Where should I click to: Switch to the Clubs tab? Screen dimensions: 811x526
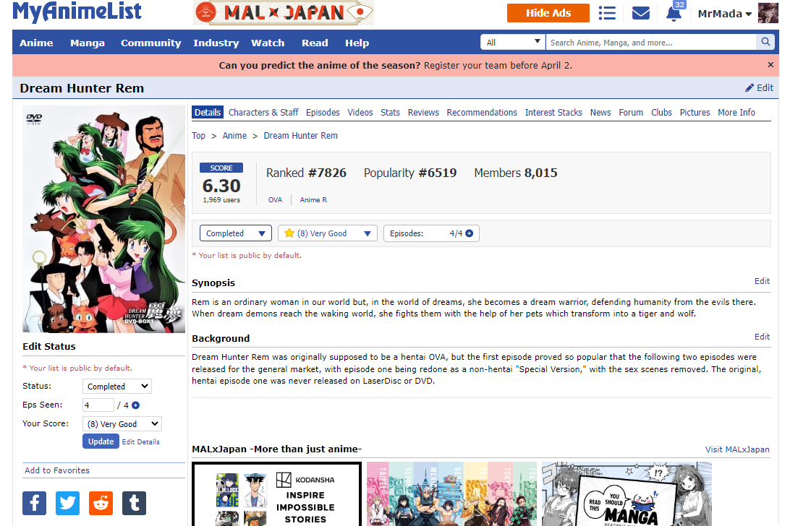click(x=661, y=112)
